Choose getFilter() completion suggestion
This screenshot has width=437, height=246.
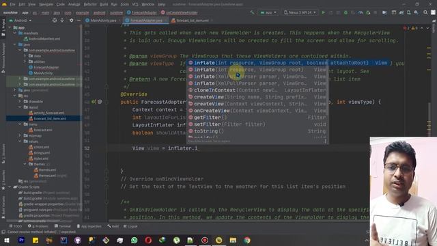click(x=257, y=118)
